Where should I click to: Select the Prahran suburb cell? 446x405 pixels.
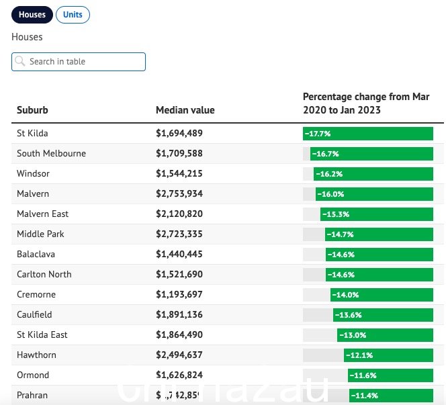pyautogui.click(x=32, y=396)
